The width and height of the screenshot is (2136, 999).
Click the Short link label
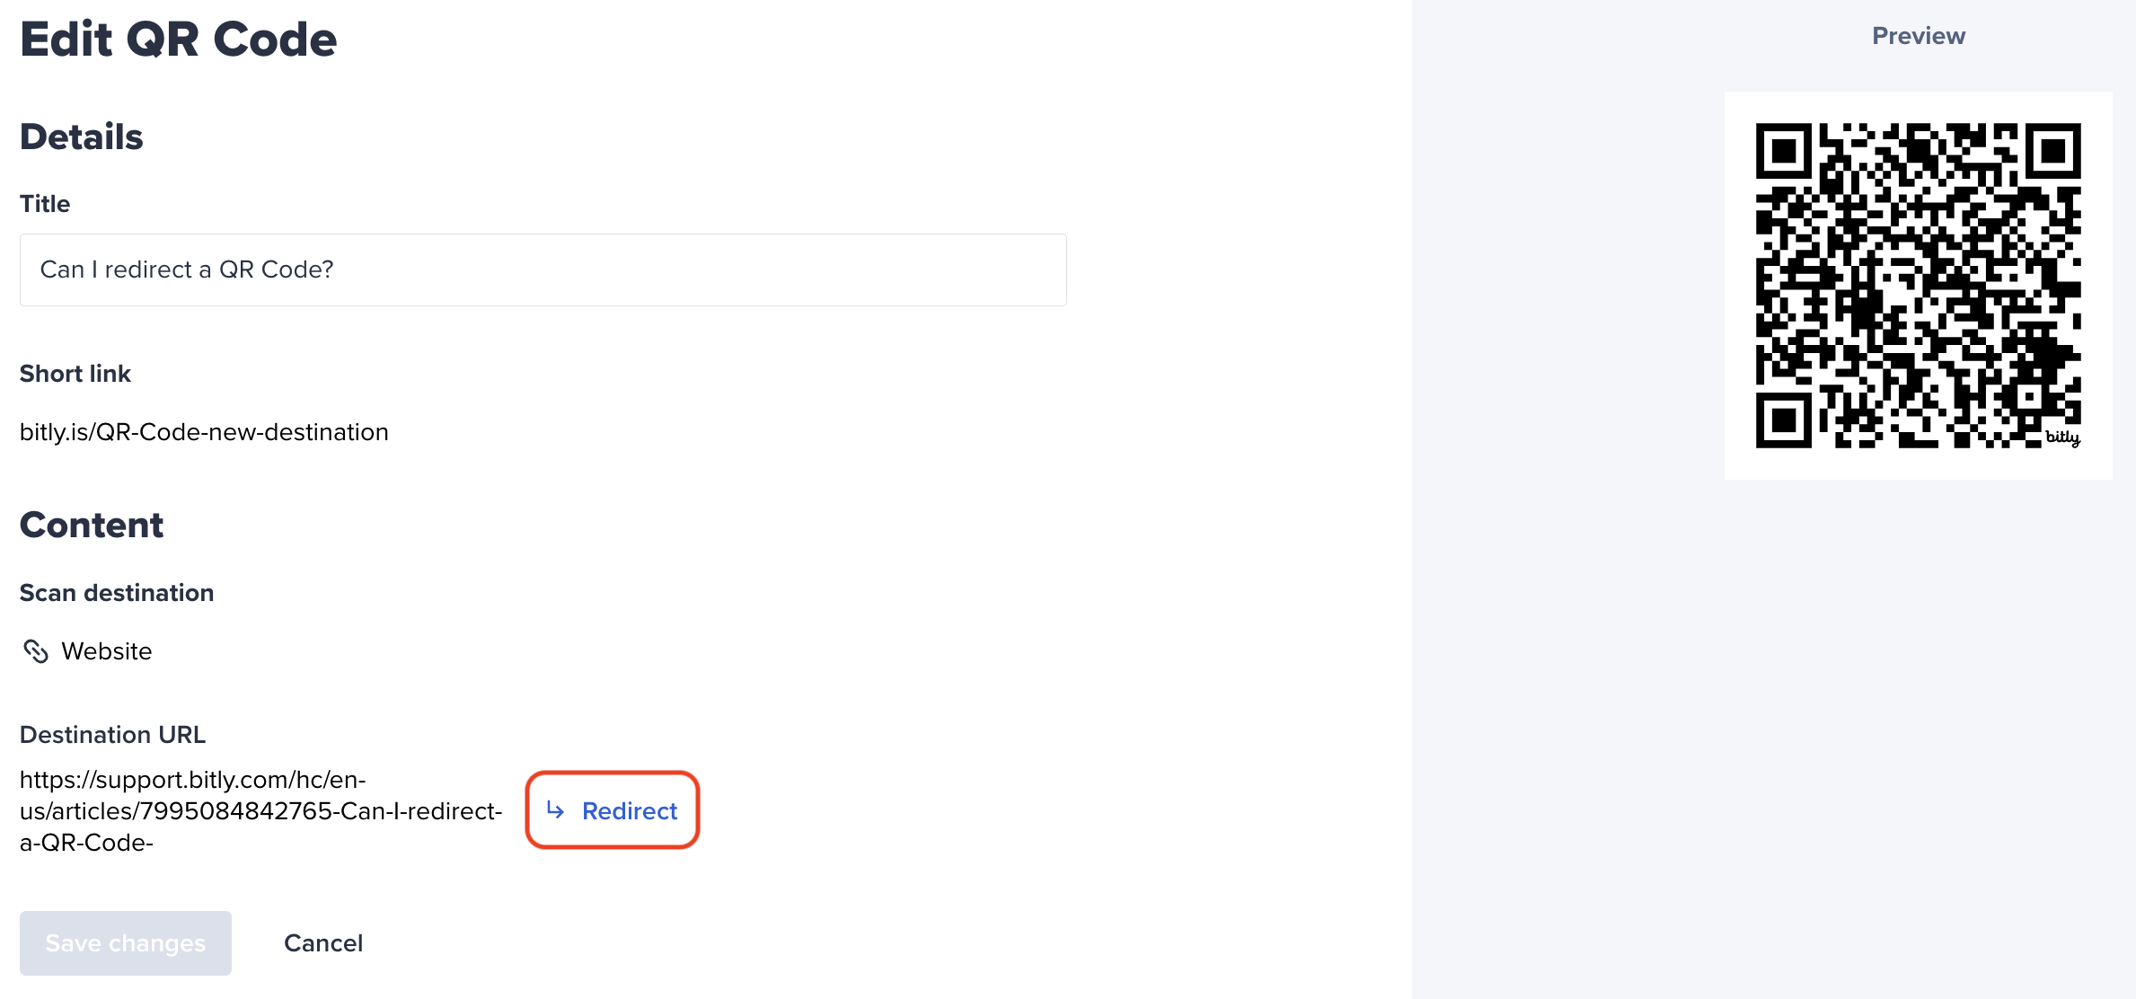[x=75, y=373]
